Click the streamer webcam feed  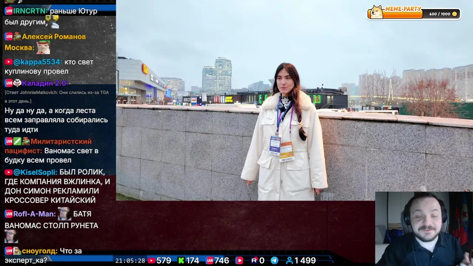[424, 228]
